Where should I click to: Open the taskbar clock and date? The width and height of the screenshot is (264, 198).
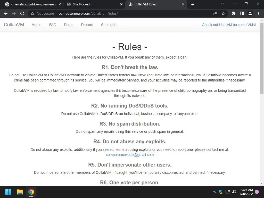pos(246,192)
